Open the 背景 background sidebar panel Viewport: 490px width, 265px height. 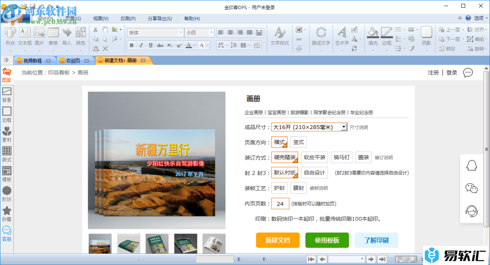(7, 95)
